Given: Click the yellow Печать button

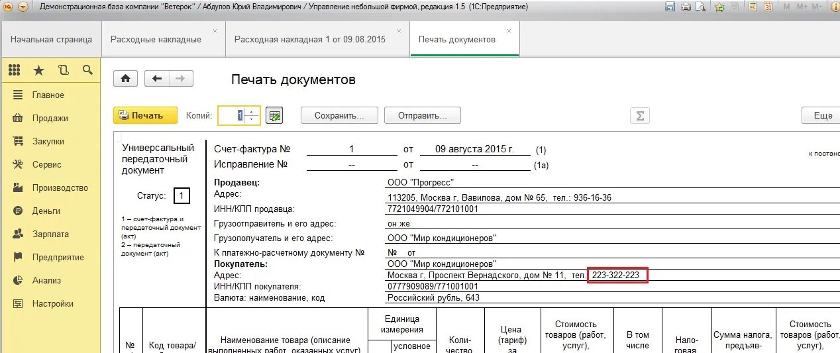Looking at the screenshot, I should pos(146,115).
